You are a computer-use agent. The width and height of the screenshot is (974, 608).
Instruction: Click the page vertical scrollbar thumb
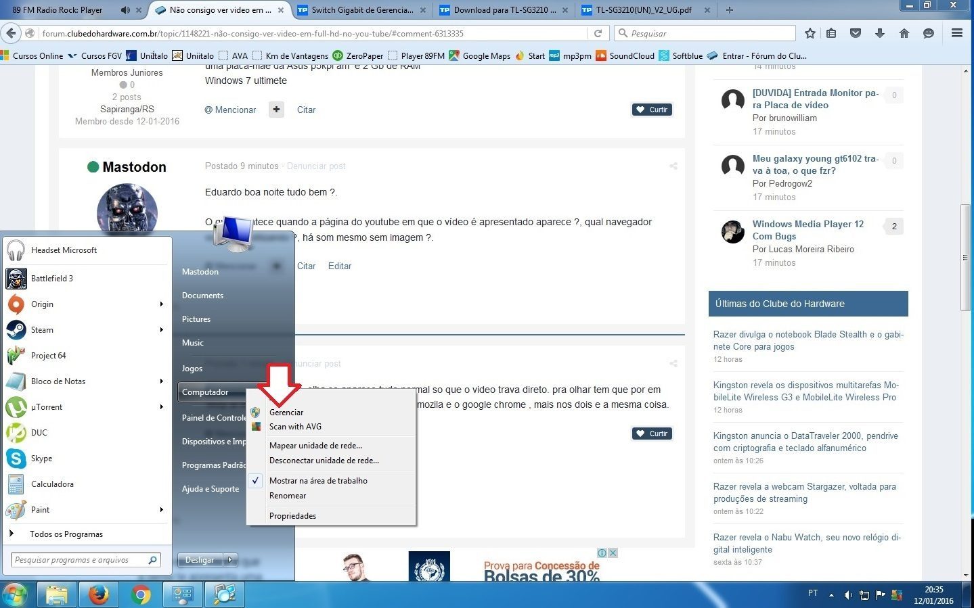click(x=967, y=257)
